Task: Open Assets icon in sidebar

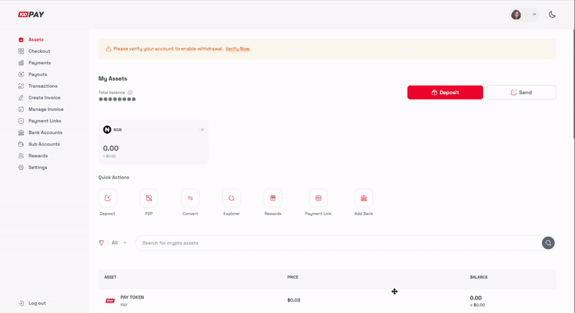Action: (x=21, y=40)
